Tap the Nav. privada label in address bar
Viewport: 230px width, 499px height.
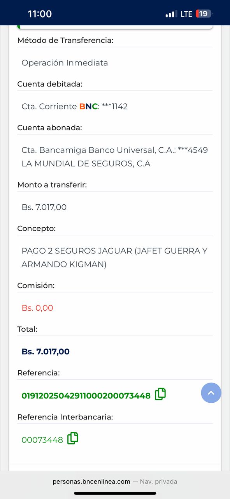point(158,481)
